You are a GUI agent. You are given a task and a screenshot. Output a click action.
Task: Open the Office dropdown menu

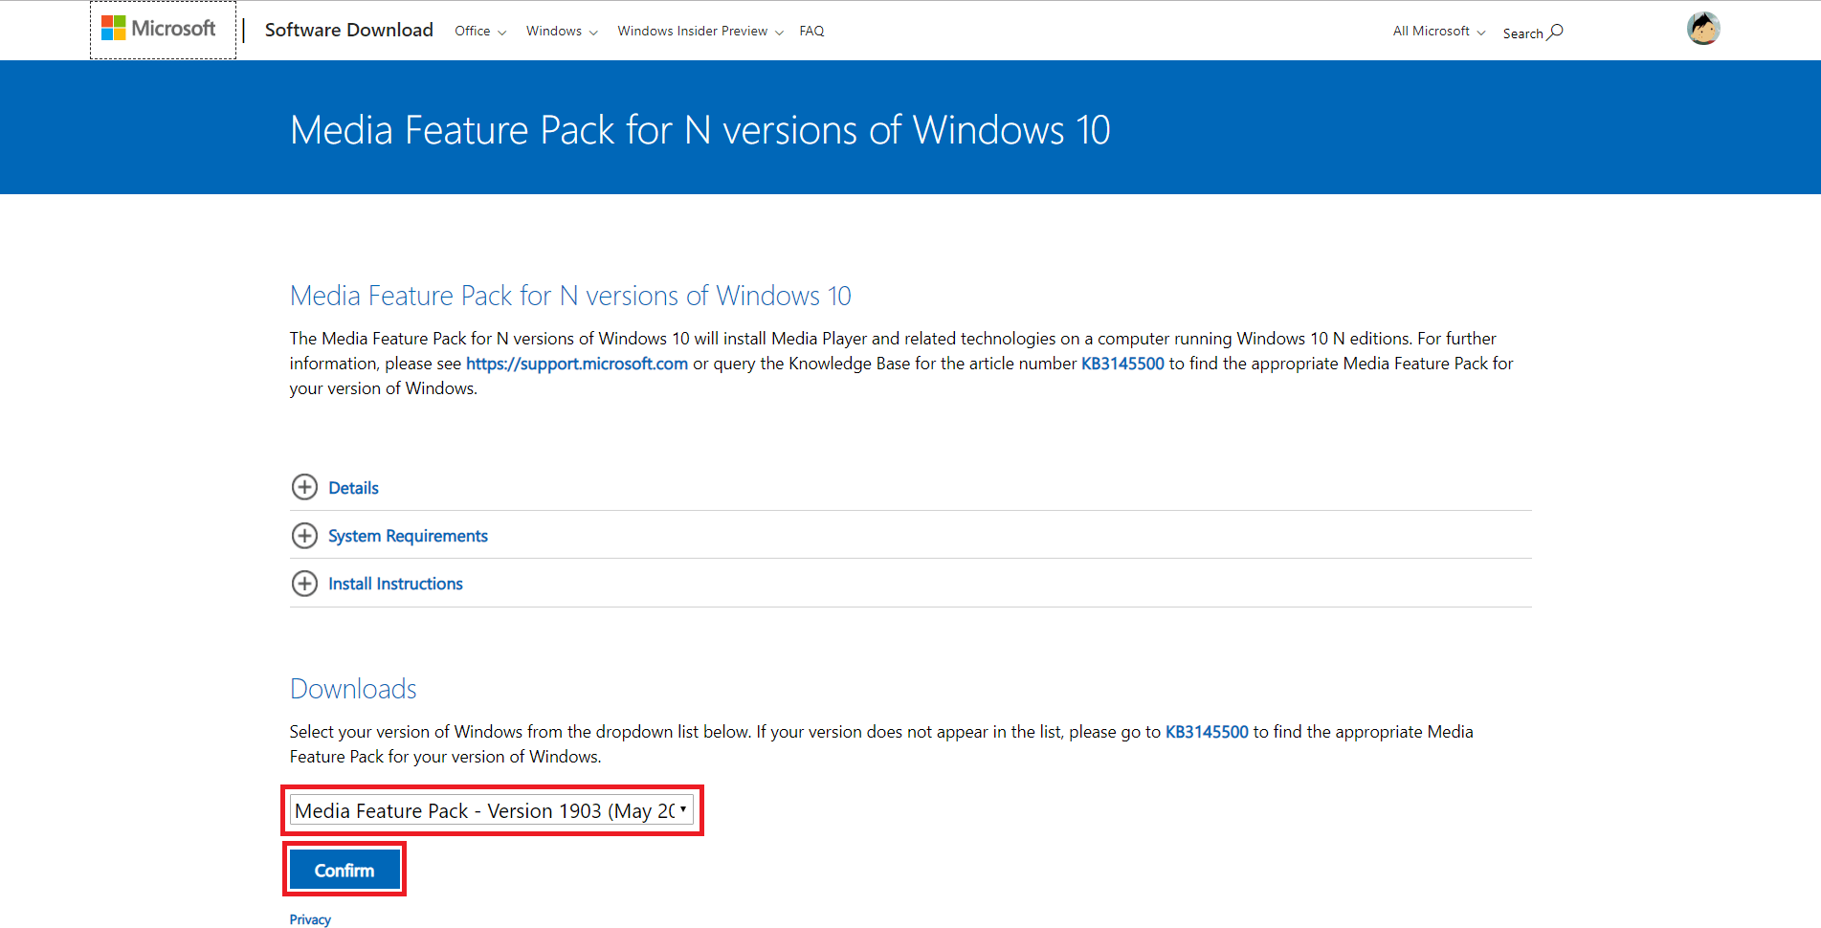[480, 31]
